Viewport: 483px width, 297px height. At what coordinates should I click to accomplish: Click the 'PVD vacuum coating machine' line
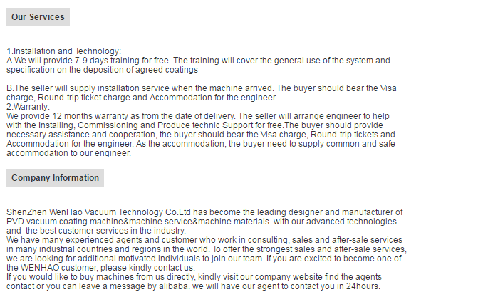202,222
